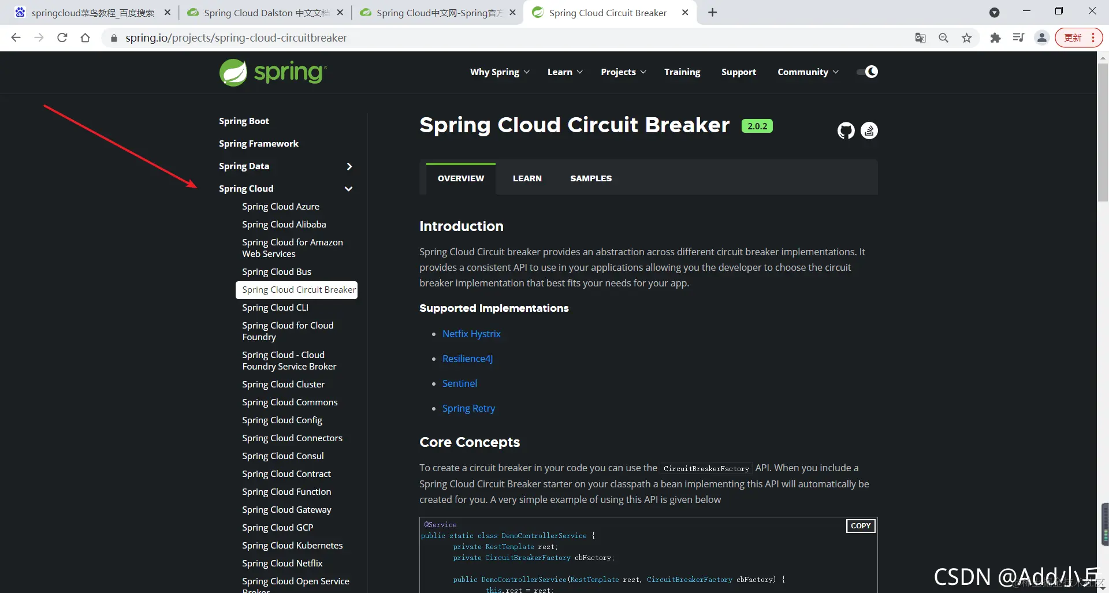Viewport: 1109px width, 593px height.
Task: Open Spring Cloud Commons
Action: click(290, 402)
